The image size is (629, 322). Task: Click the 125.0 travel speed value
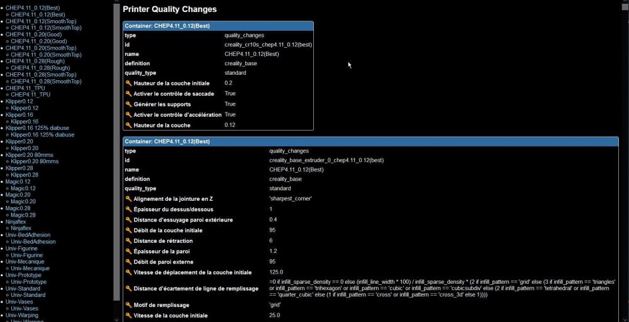tap(276, 272)
